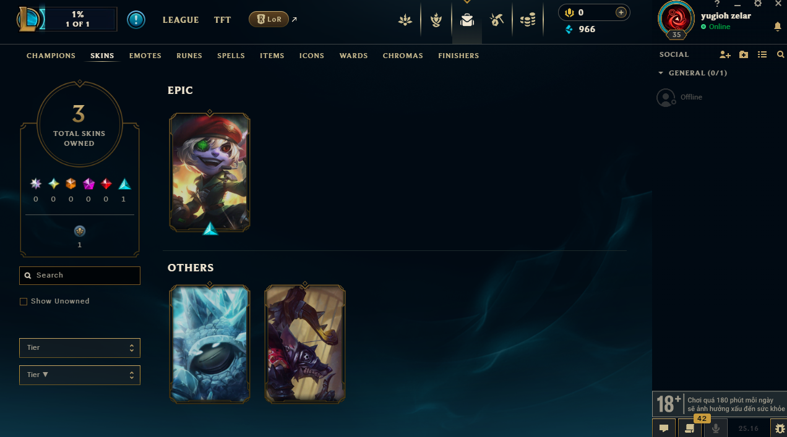Switch to the Champions tab
The image size is (787, 437).
click(51, 56)
